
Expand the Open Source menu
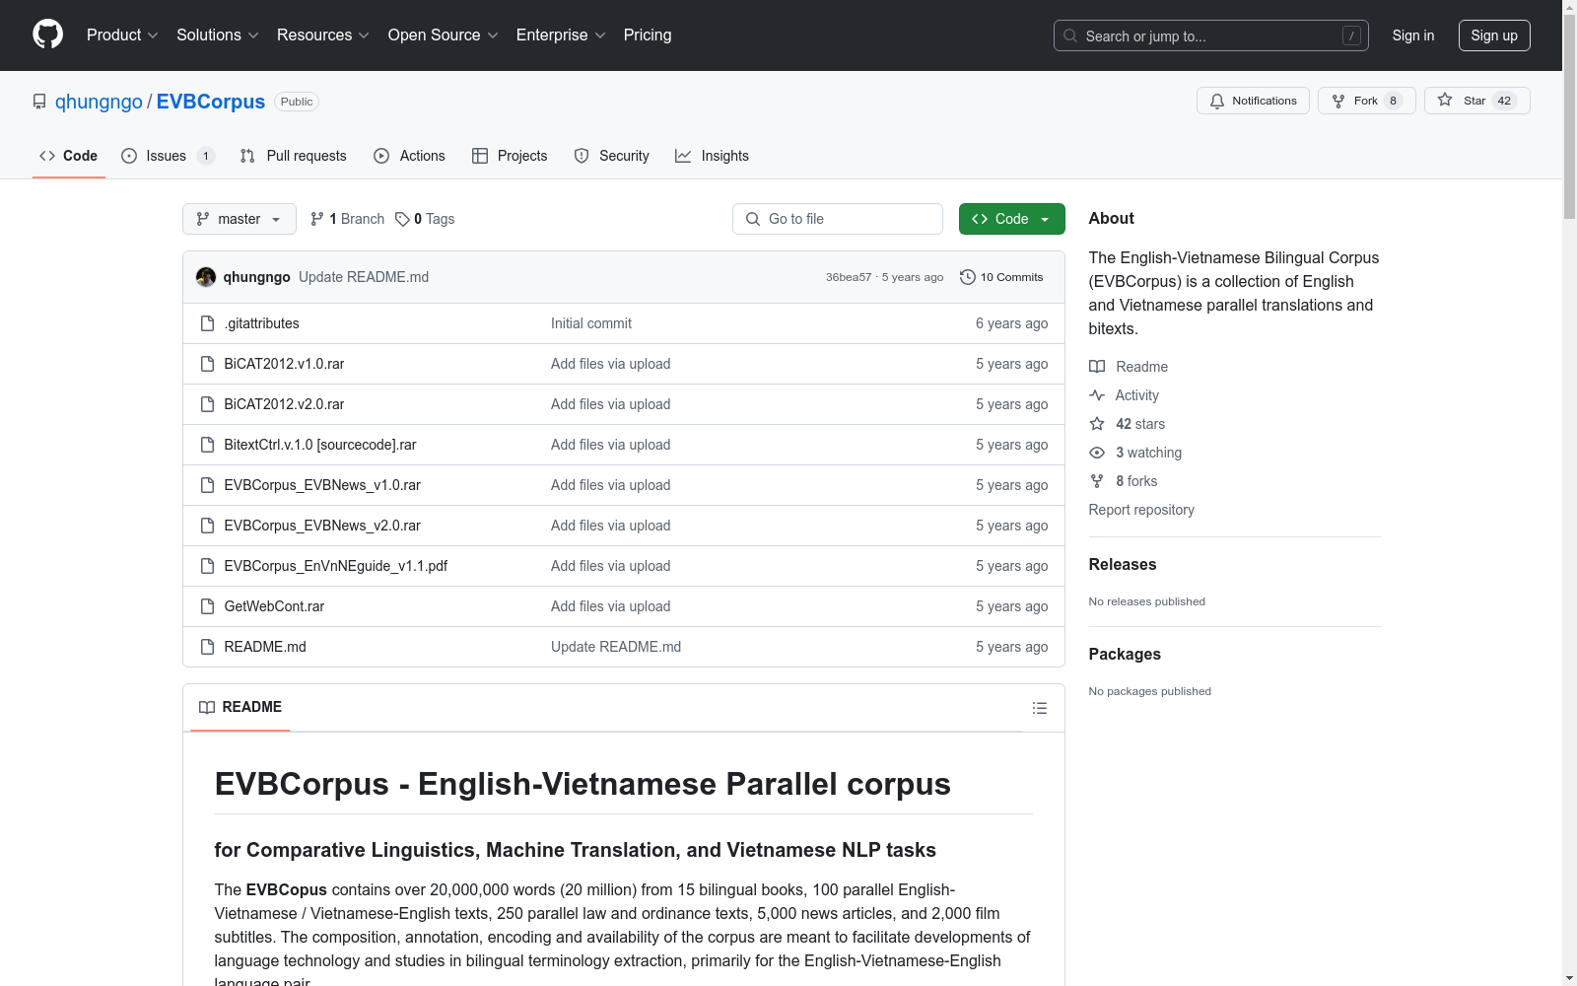tap(444, 35)
